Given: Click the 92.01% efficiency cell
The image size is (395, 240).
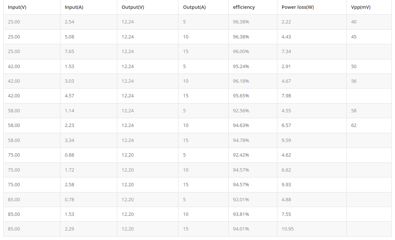Looking at the screenshot, I should [x=241, y=200].
